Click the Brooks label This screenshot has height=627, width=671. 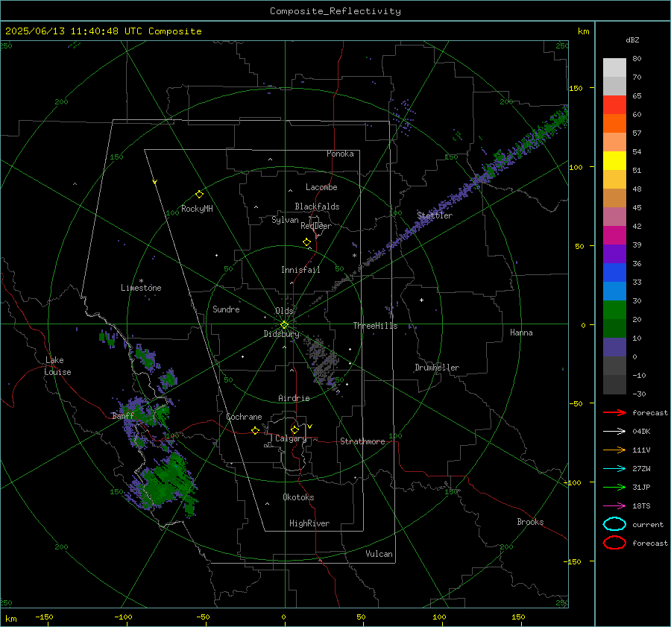click(530, 522)
